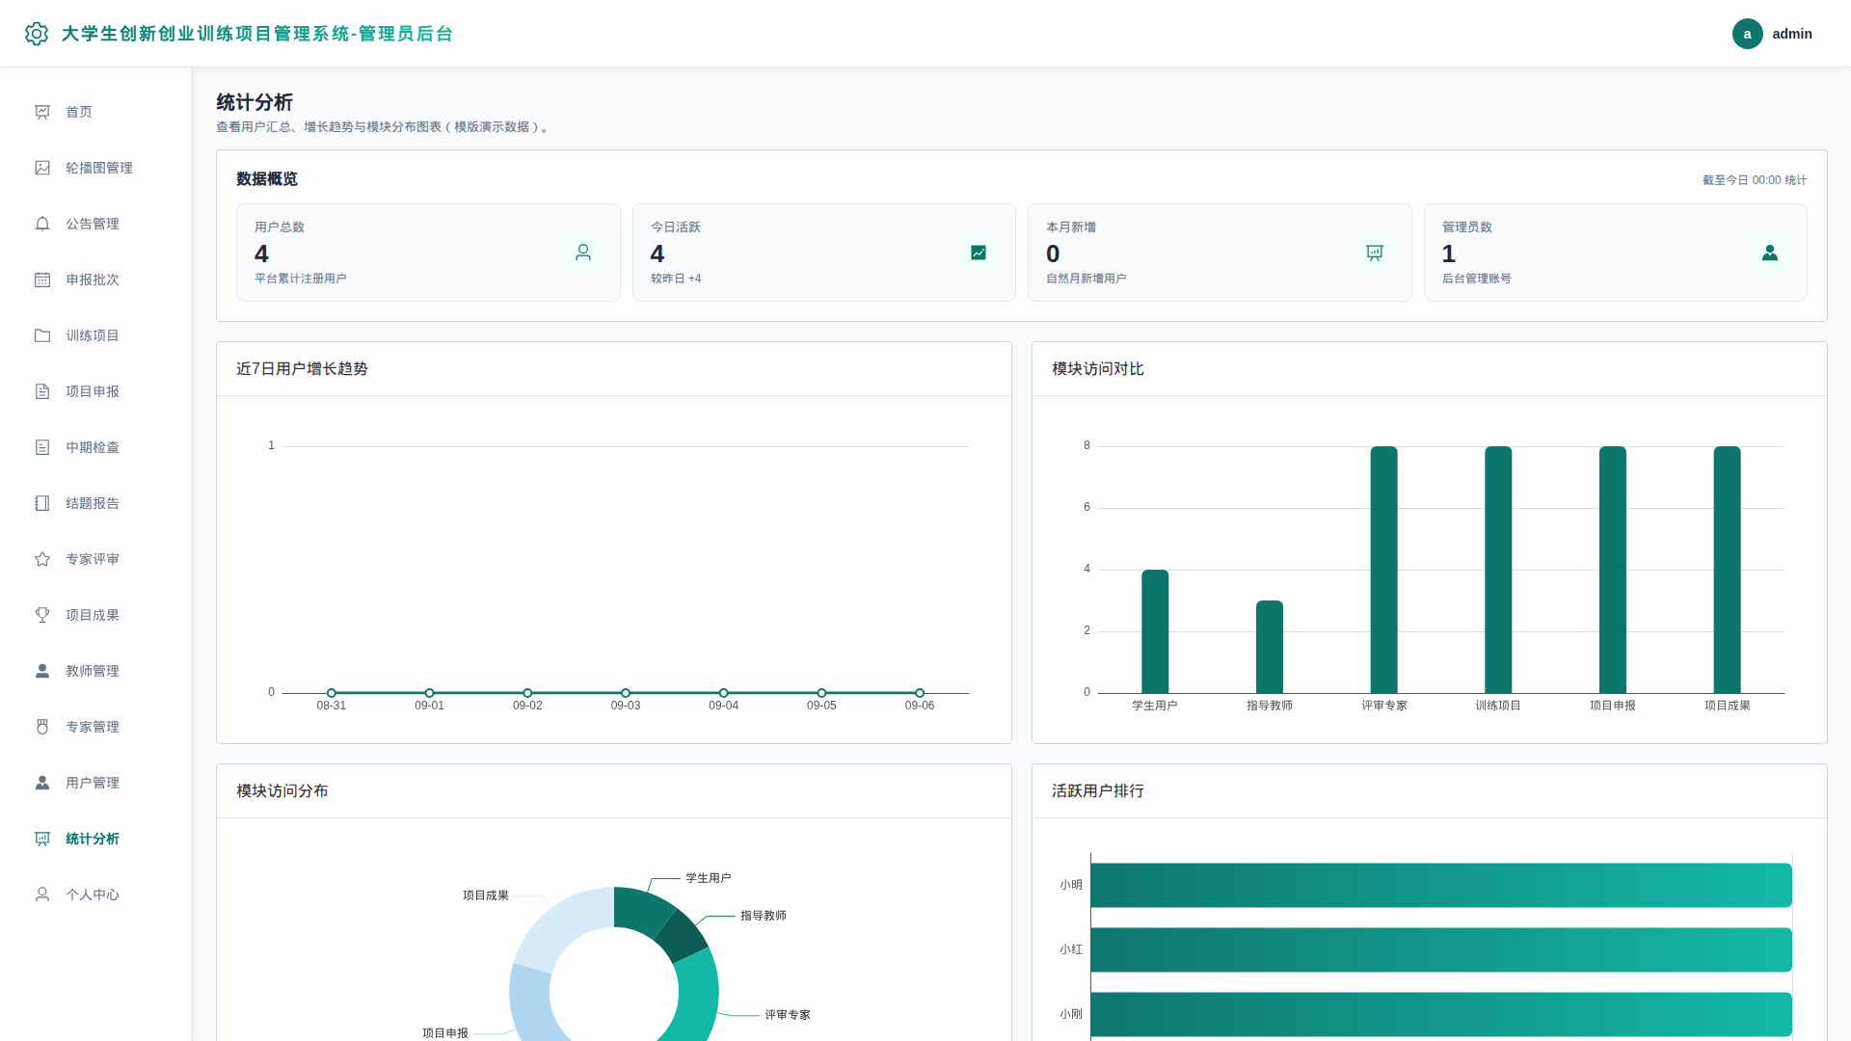
Task: Click the 训练项目 bar in bar chart
Action: (1498, 570)
